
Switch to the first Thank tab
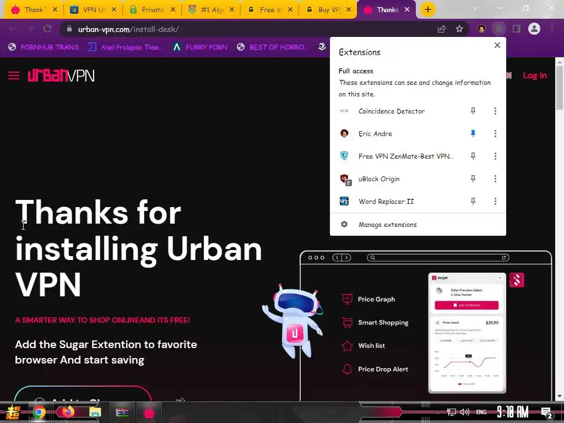34,10
